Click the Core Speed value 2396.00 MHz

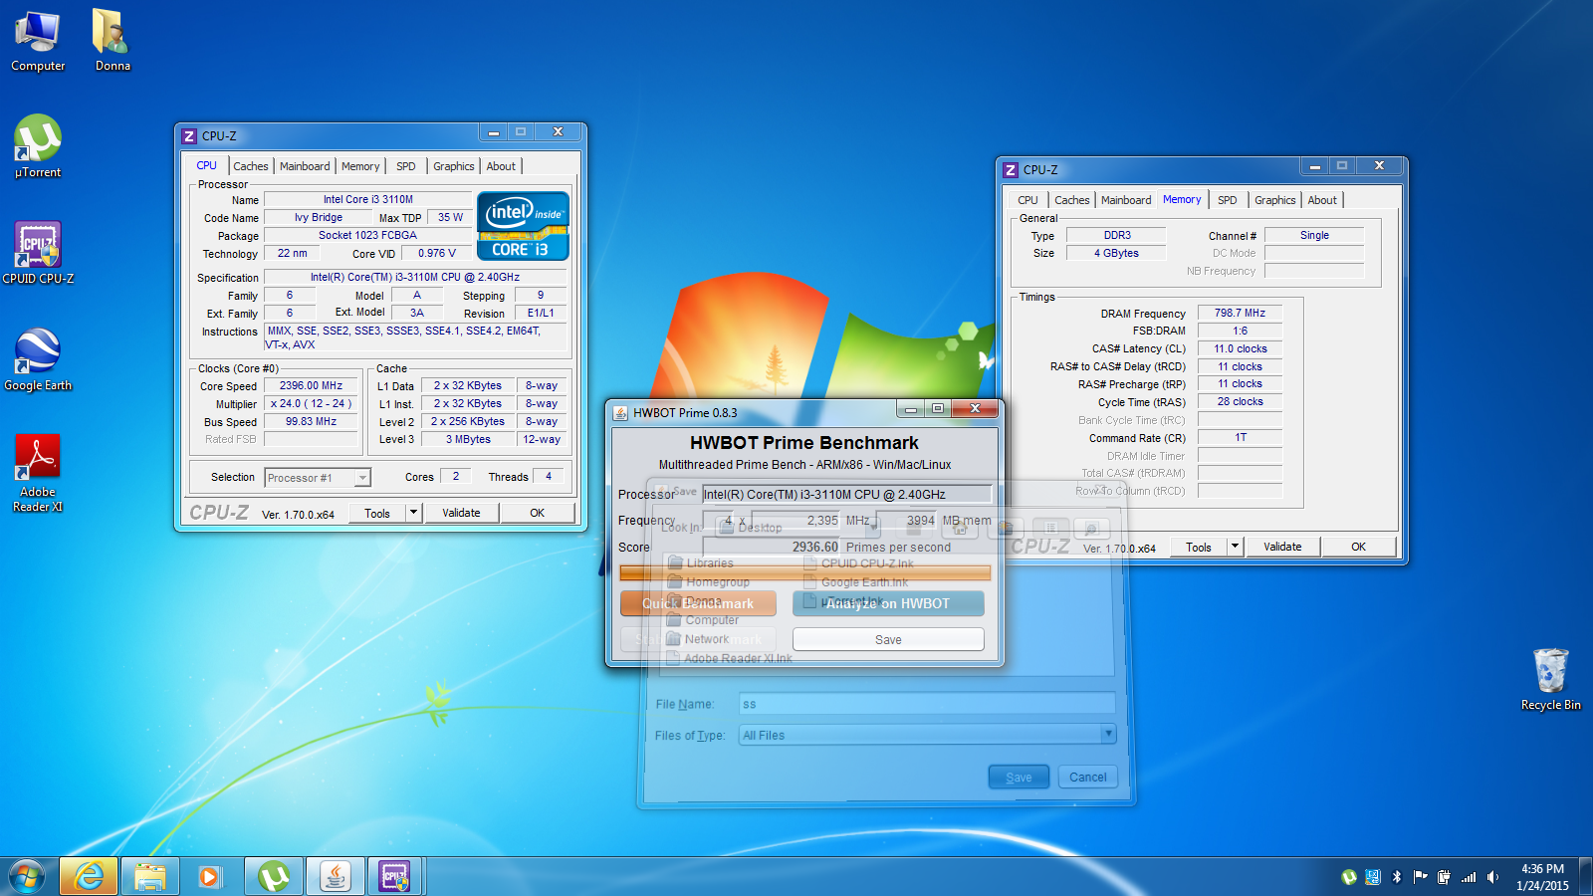(311, 385)
